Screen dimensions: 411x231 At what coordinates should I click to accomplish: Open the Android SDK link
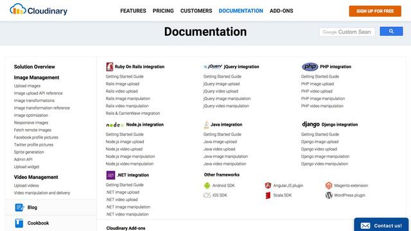223,185
